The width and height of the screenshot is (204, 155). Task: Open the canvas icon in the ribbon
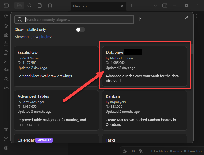[x=6, y=35]
